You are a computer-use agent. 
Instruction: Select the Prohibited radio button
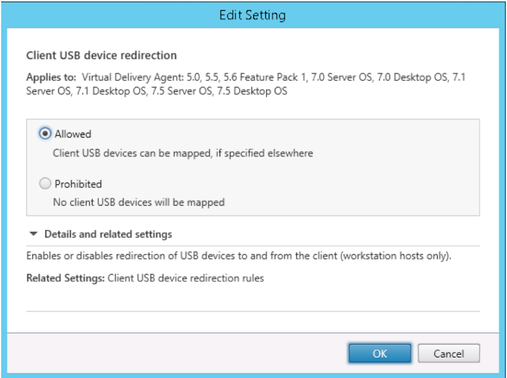[x=45, y=184]
